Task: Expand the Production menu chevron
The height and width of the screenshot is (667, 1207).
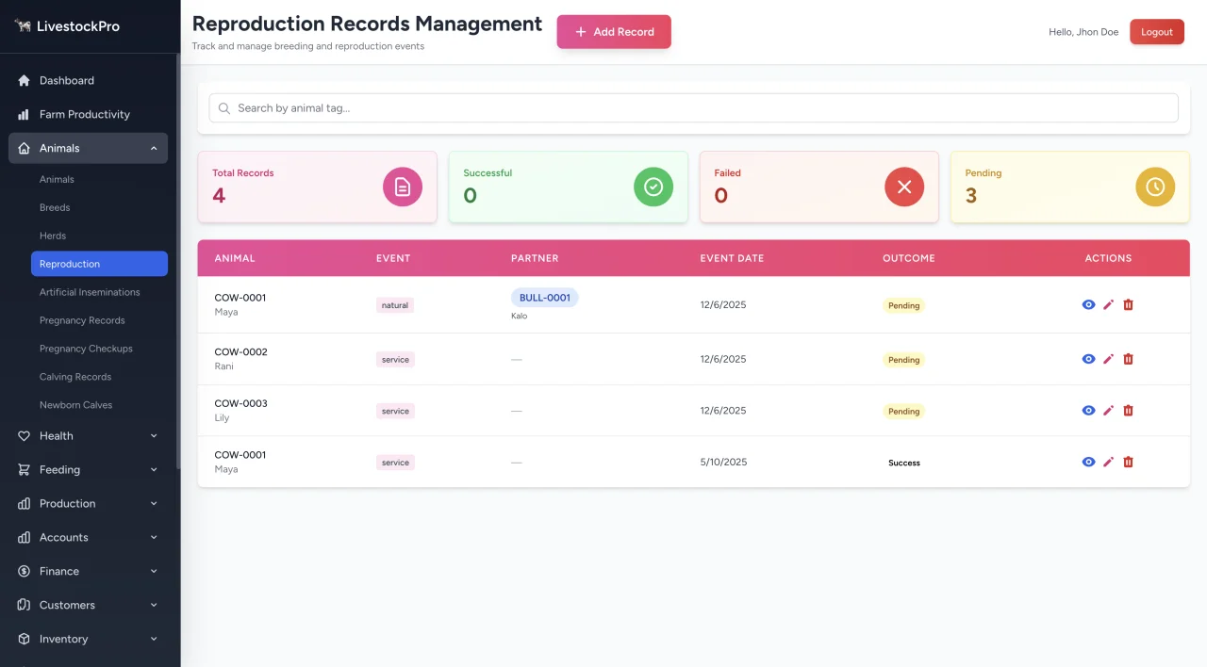Action: point(154,504)
